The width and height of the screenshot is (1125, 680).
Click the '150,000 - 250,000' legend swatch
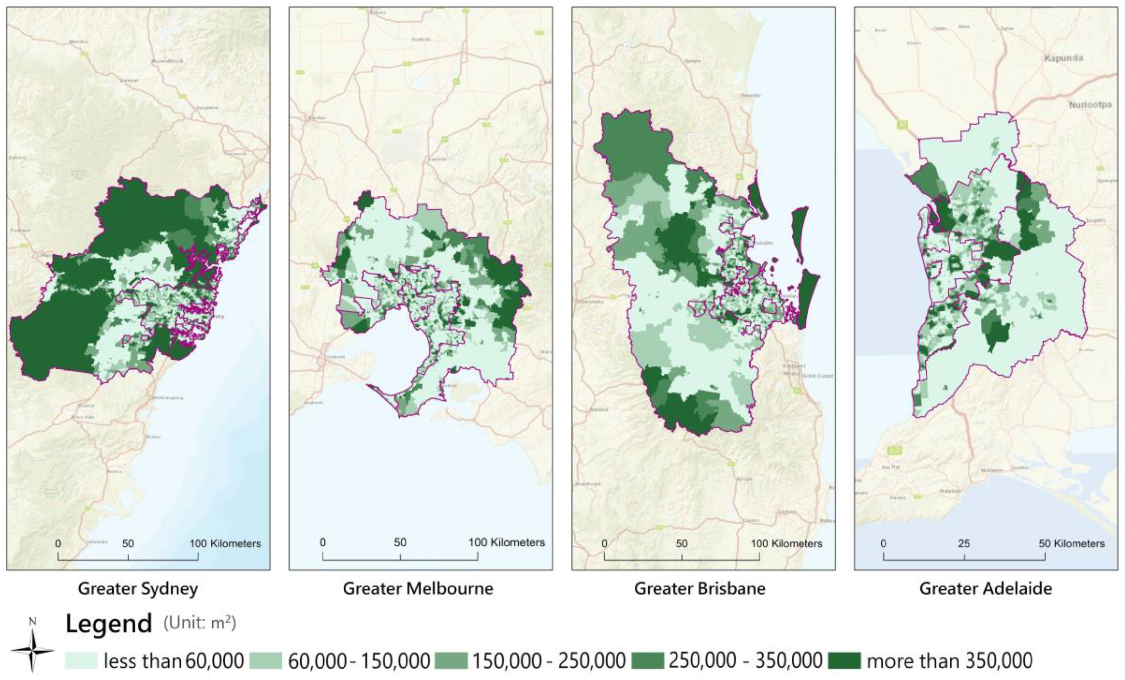pyautogui.click(x=451, y=661)
